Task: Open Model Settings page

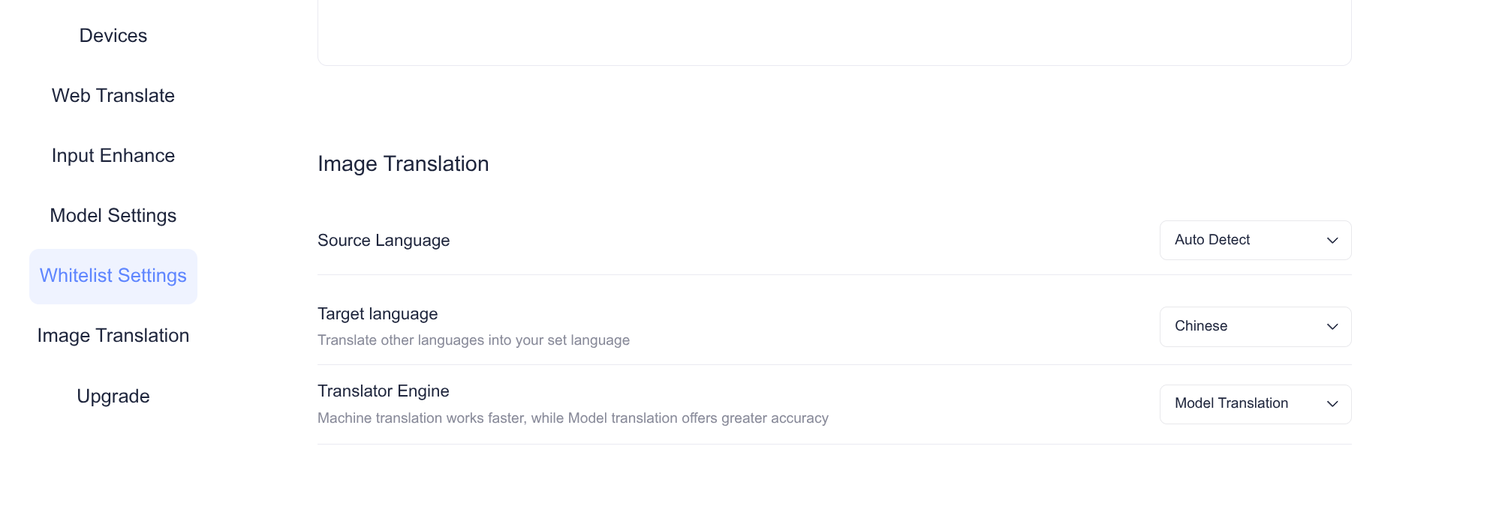Action: click(x=113, y=216)
